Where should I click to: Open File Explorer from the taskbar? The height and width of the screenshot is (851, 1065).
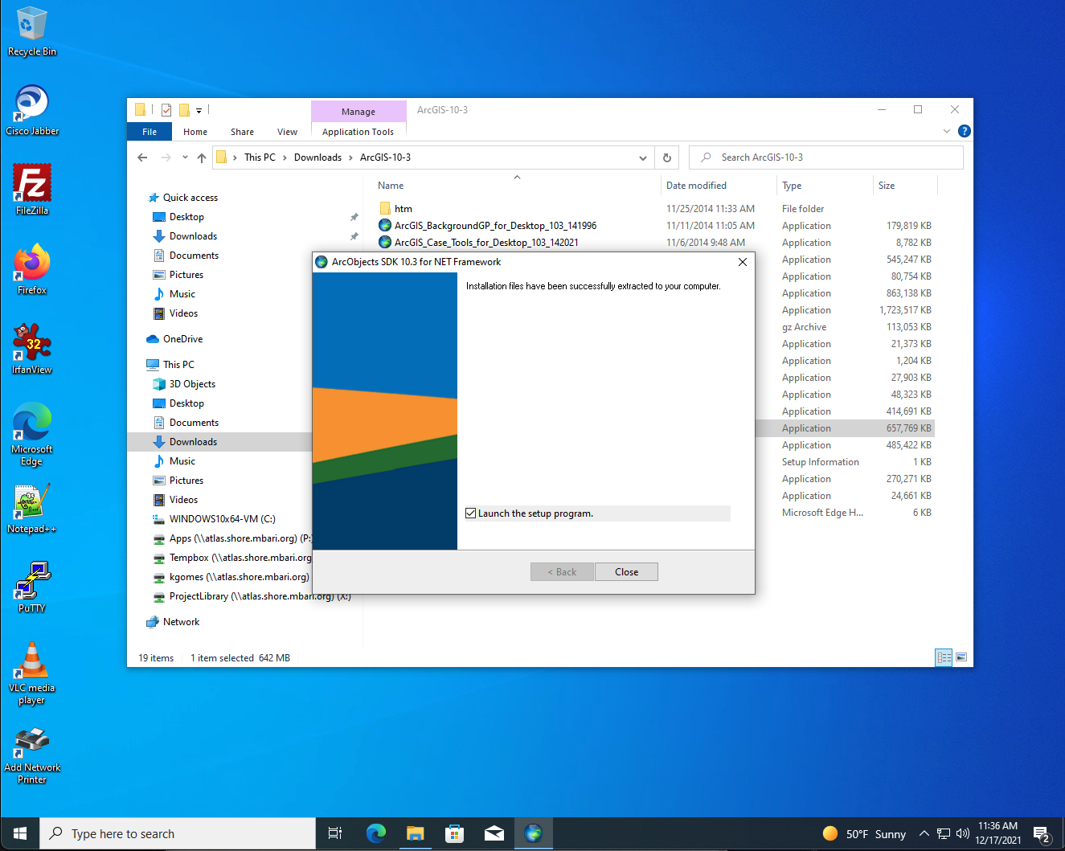[x=415, y=833]
